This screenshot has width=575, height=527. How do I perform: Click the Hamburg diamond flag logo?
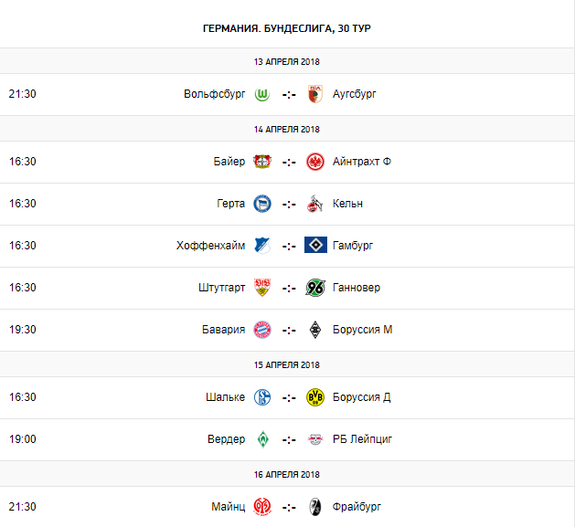[x=315, y=245]
